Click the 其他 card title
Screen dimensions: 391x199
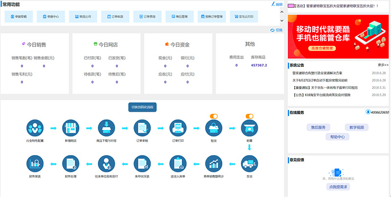tap(250, 44)
